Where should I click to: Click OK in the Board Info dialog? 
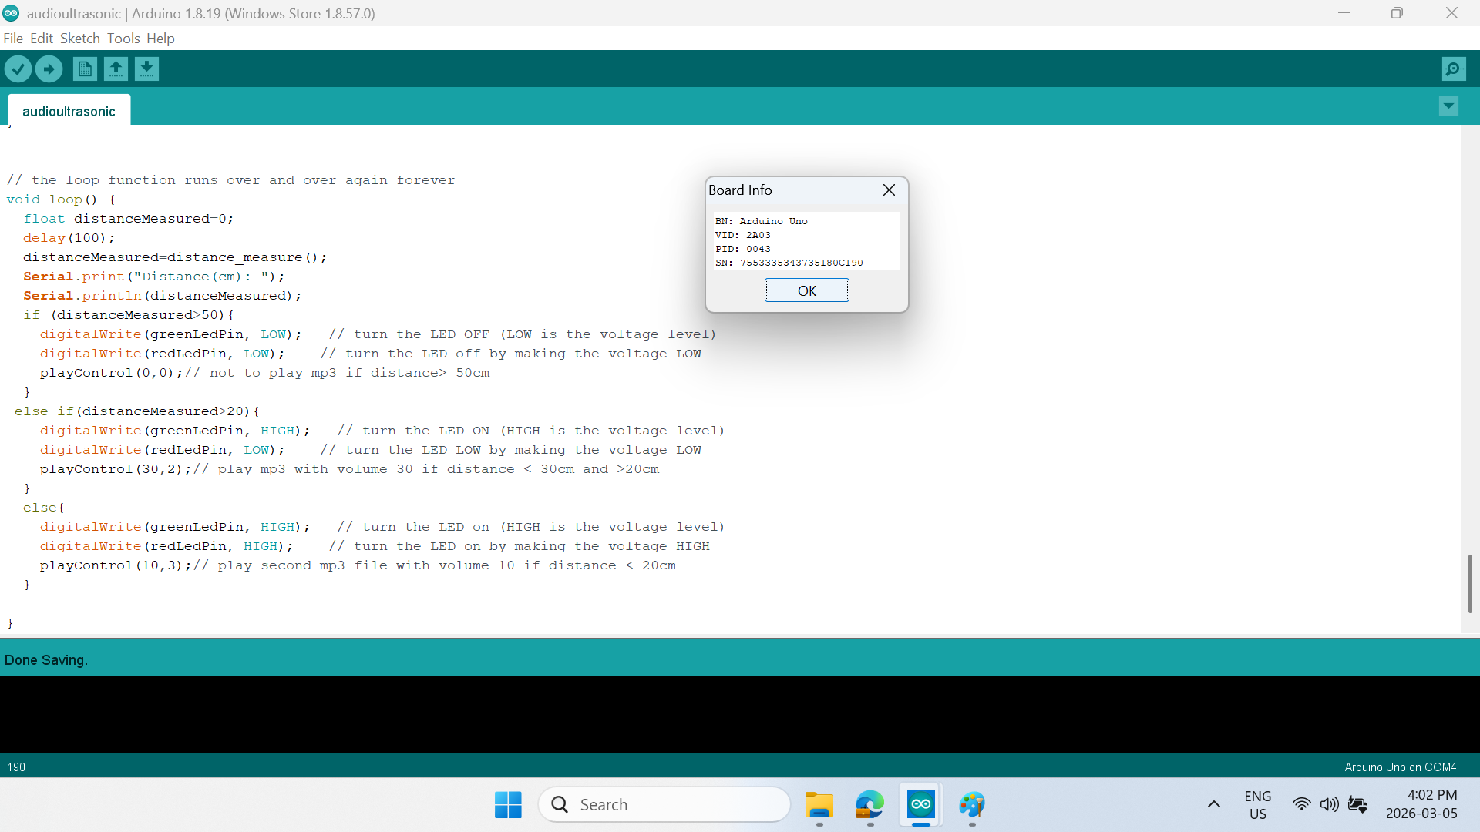pyautogui.click(x=806, y=290)
